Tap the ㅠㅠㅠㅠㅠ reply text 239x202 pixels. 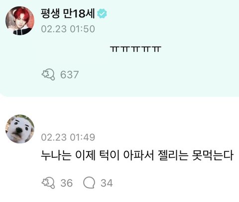[x=135, y=49]
